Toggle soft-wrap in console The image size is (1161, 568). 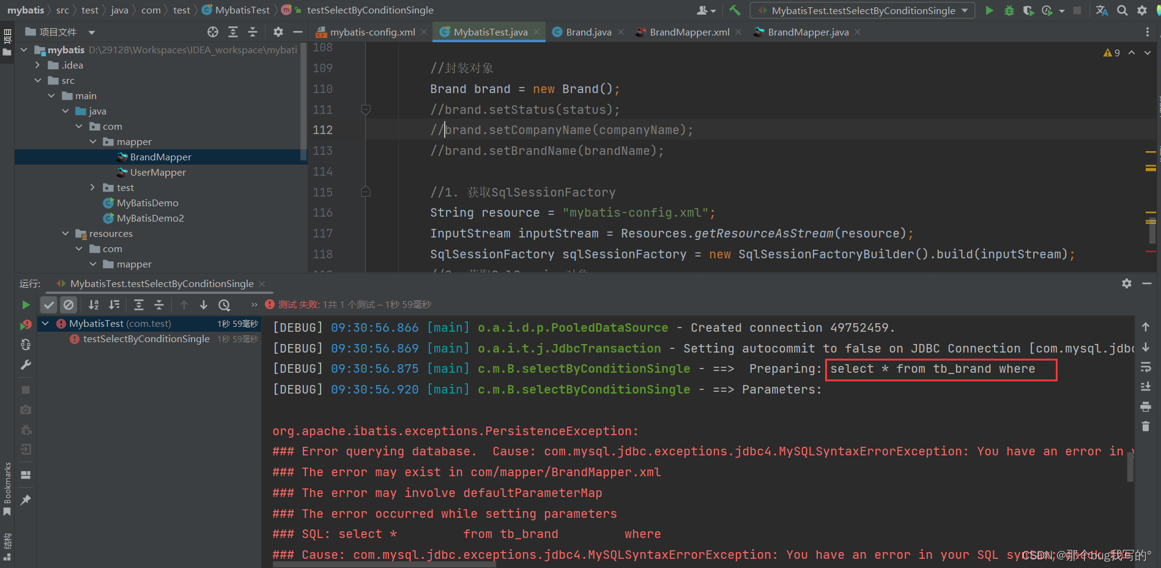tap(1146, 367)
